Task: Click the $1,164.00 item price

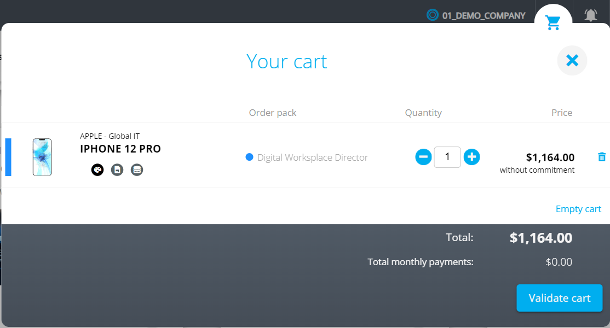Action: pyautogui.click(x=550, y=157)
